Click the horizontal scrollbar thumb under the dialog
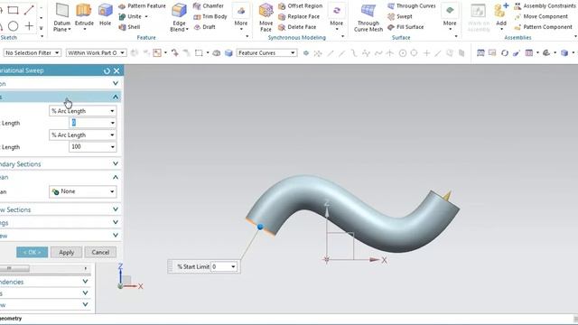578x325 pixels. [x=14, y=268]
